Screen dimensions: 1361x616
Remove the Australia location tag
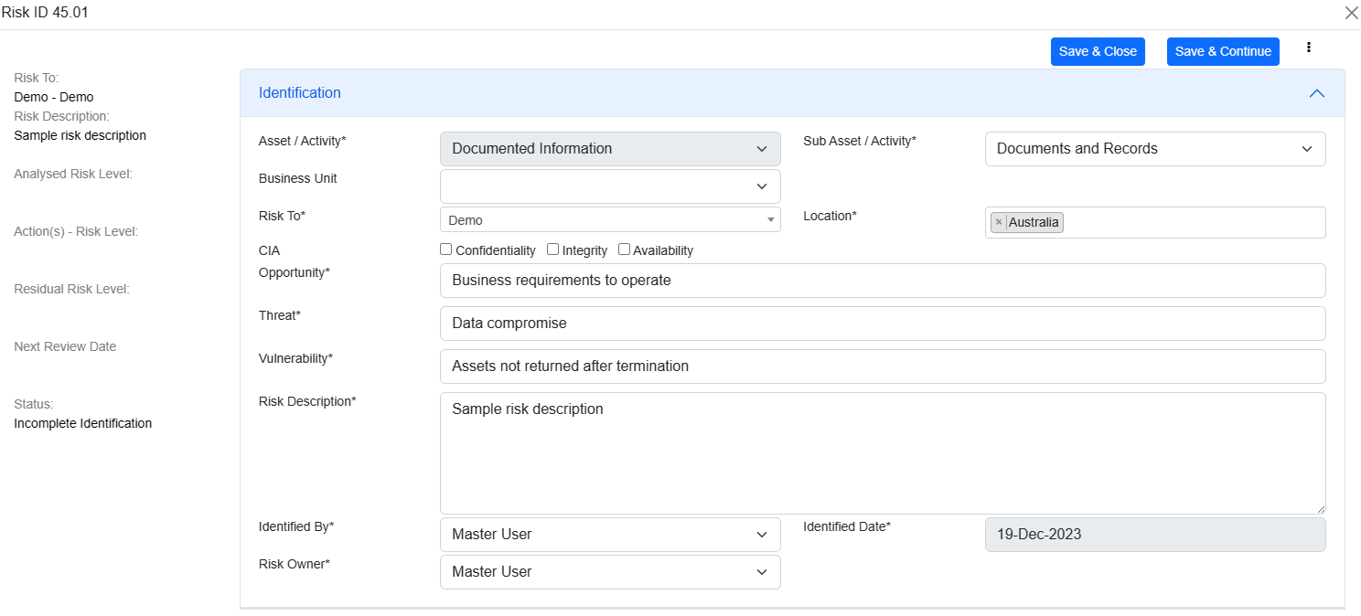[999, 222]
